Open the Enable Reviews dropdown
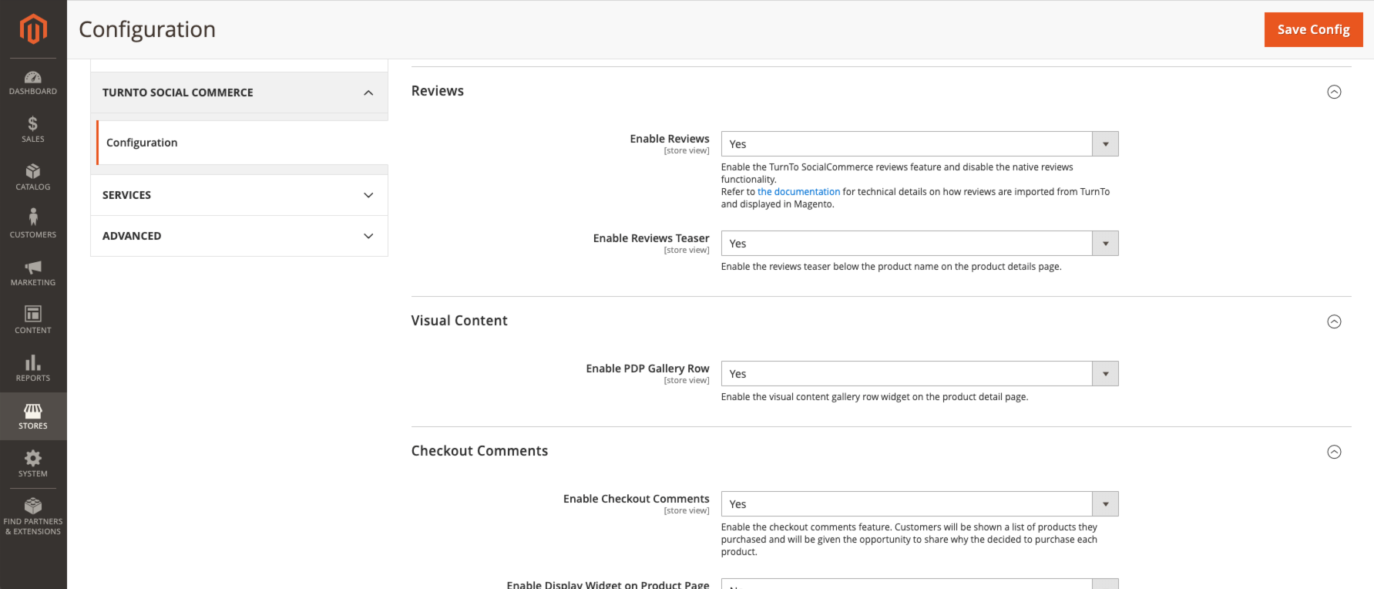Image resolution: width=1374 pixels, height=589 pixels. pos(919,144)
